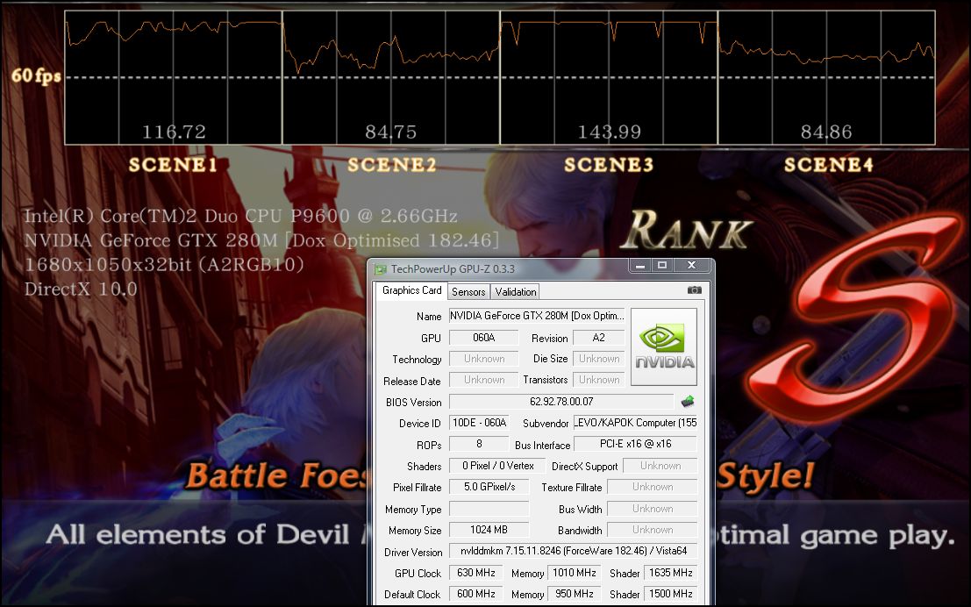971x607 pixels.
Task: Click the 143.99 fps result value
Action: [x=610, y=132]
